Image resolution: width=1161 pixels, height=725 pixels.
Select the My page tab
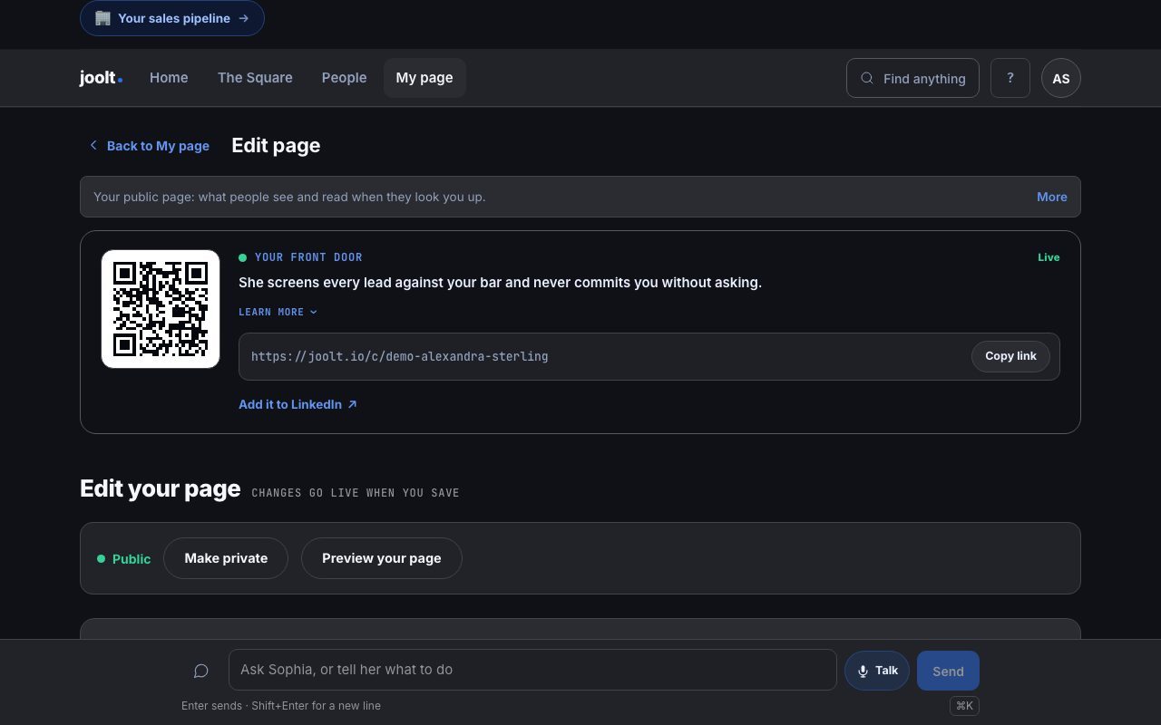coord(424,78)
